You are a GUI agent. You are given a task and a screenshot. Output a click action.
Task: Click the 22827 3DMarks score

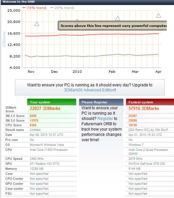(45, 109)
